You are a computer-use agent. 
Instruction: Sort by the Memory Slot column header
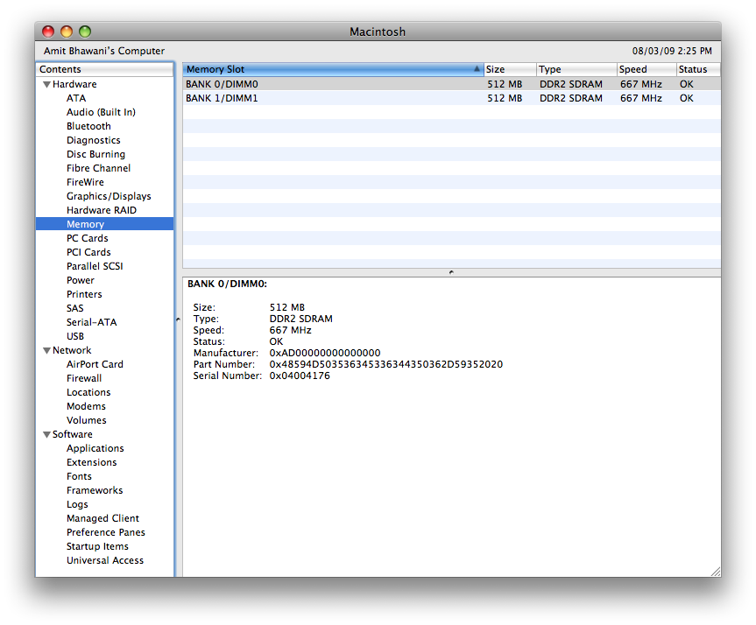click(x=333, y=69)
